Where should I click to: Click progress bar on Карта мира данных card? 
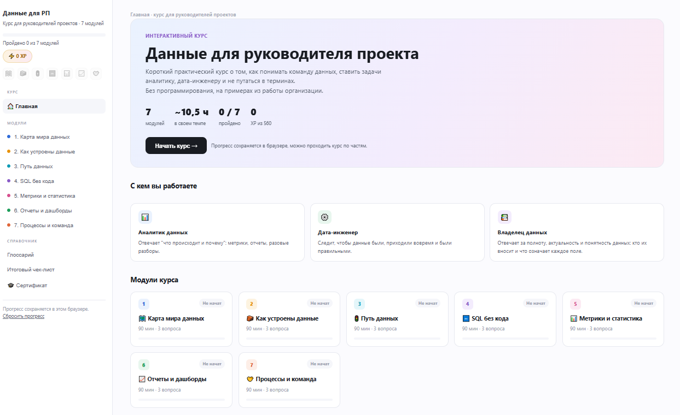182,339
